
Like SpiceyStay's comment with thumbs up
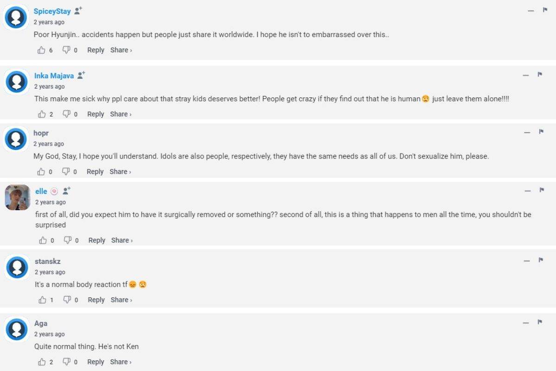42,50
